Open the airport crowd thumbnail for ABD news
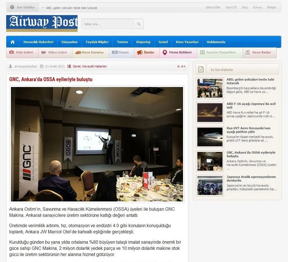Screen dimensions: 288x262 pyautogui.click(x=210, y=88)
